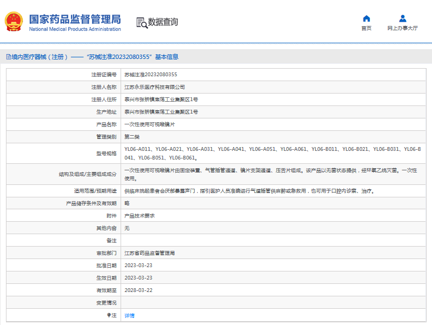The height and width of the screenshot is (325, 432).
Task: Select the YL06-A011 model list cell
Action: pyautogui.click(x=273, y=153)
